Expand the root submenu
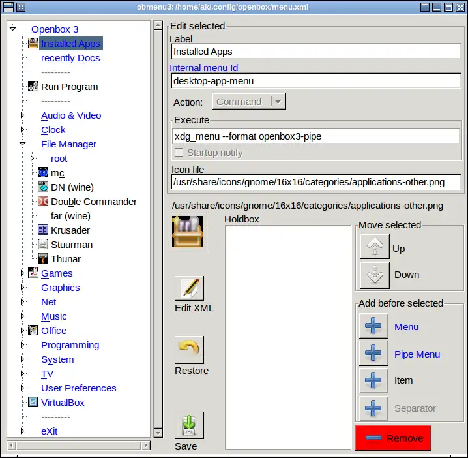The image size is (468, 458). [32, 158]
